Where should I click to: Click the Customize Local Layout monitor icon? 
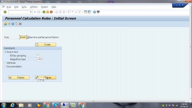pos(98,12)
